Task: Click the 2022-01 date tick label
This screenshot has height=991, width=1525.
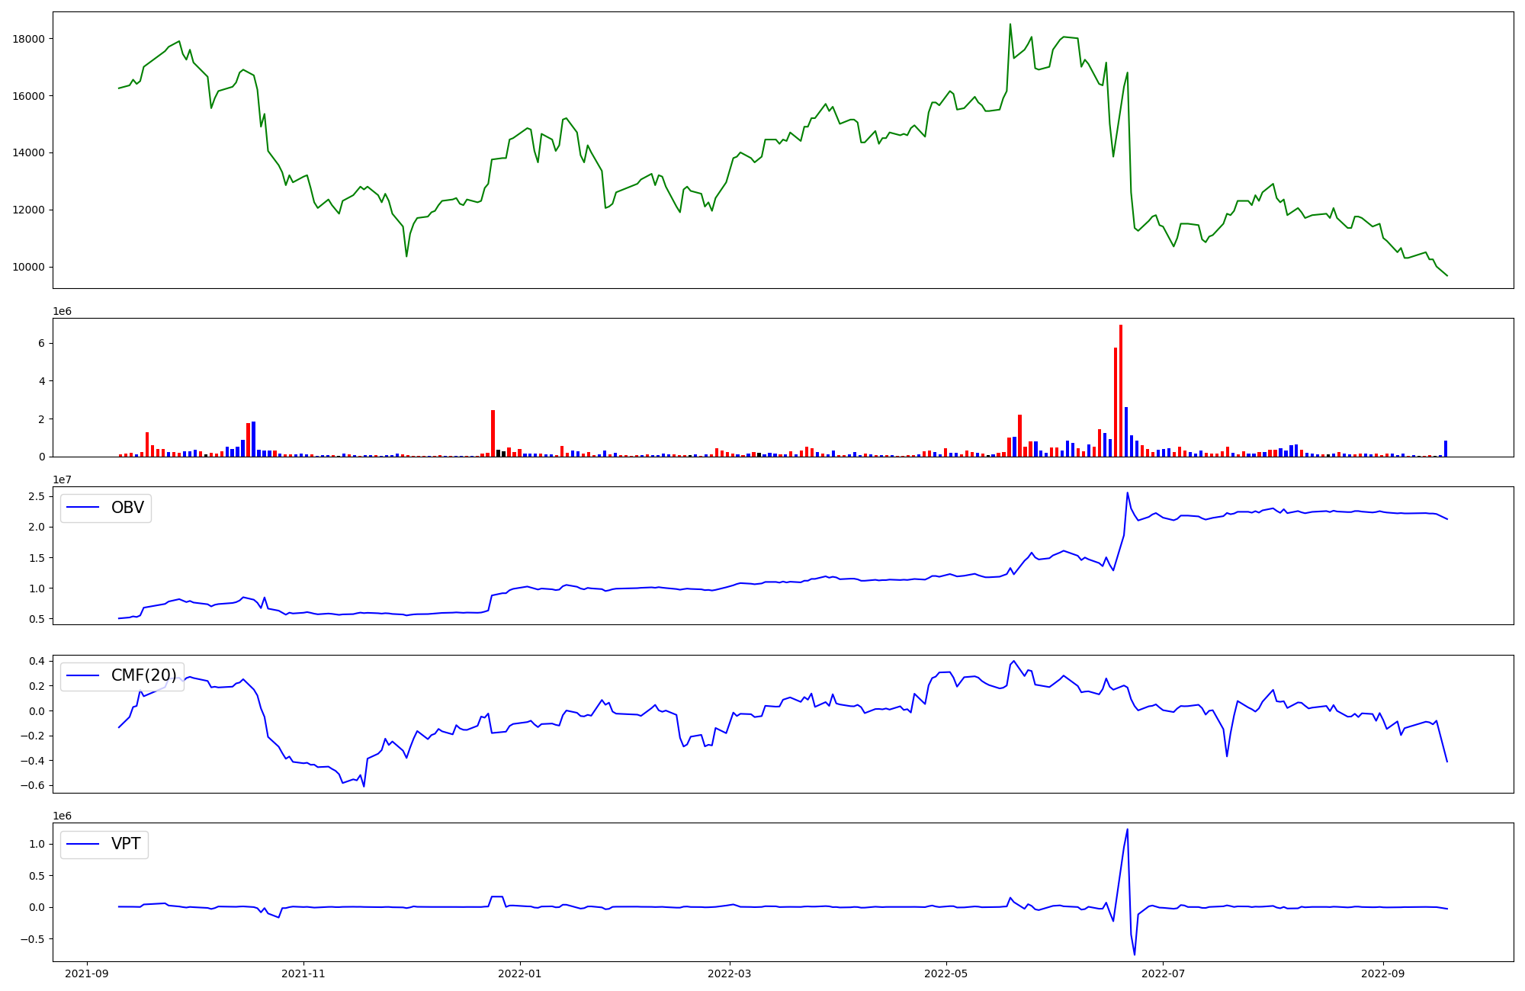Action: [520, 973]
